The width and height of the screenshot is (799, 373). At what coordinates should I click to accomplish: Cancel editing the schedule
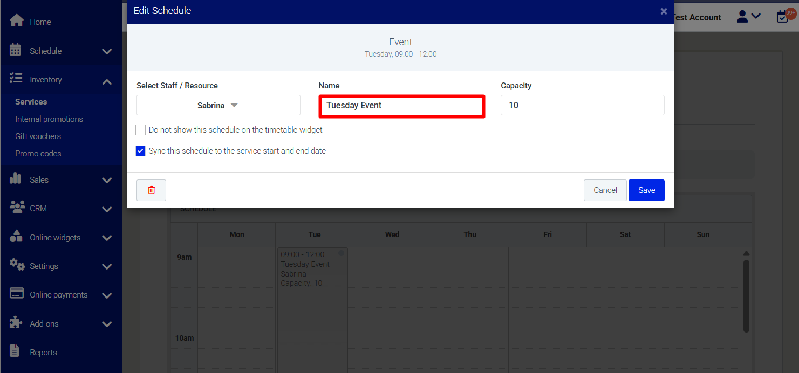coord(605,190)
